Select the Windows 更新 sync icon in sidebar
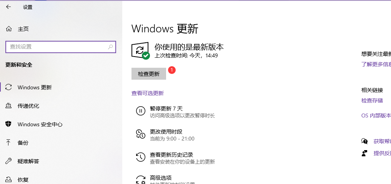Screen dimensions: 391x184 [x=8, y=87]
